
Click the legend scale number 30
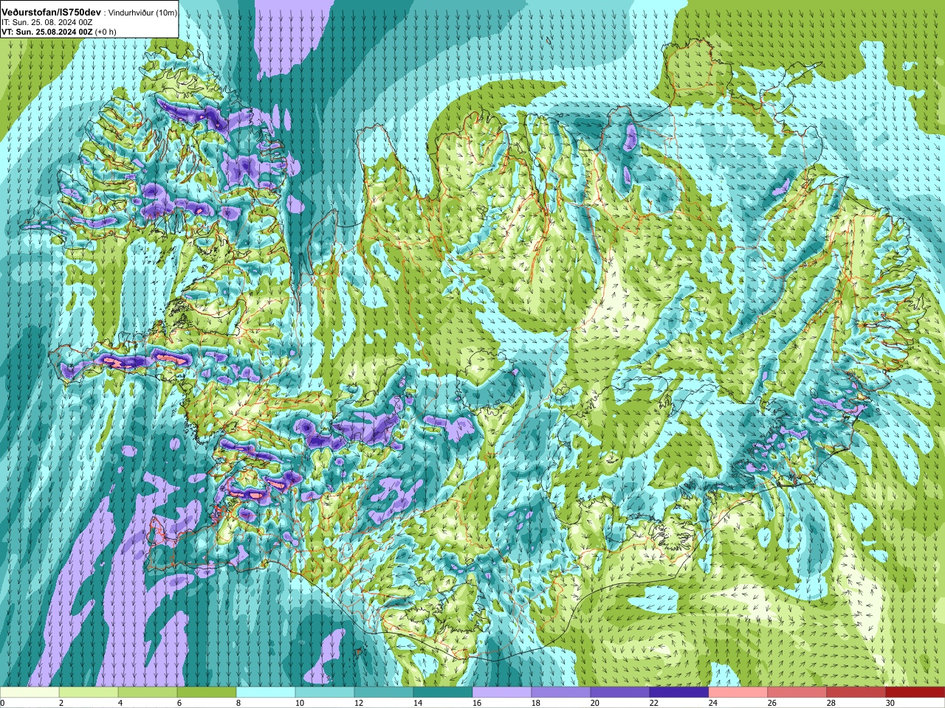[890, 703]
